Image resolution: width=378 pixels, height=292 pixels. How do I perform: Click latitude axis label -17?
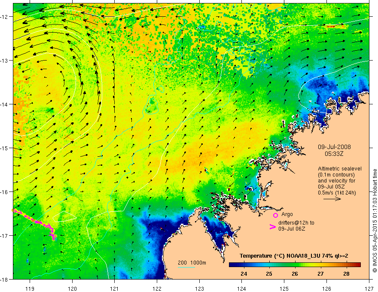5,235
